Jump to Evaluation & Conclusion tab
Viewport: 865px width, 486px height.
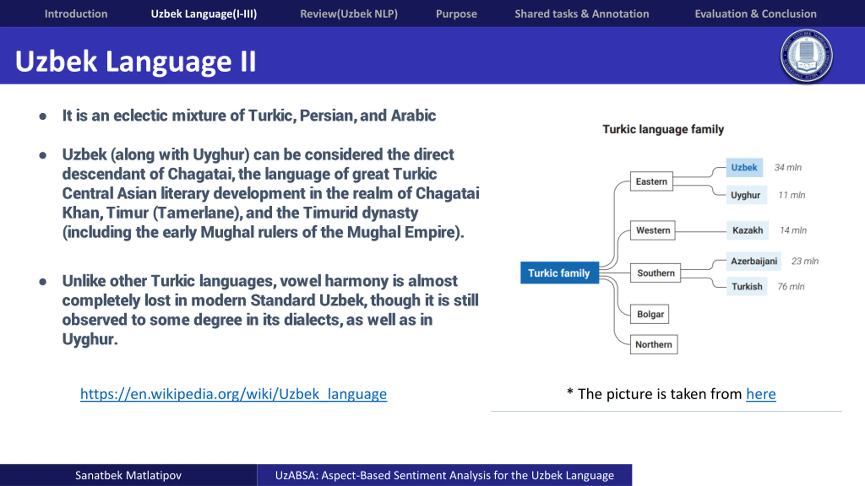[756, 14]
